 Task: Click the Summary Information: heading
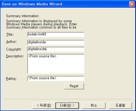point(23,16)
